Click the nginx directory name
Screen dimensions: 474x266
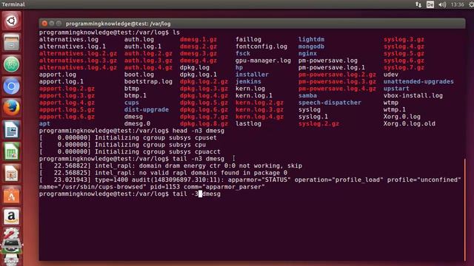308,53
